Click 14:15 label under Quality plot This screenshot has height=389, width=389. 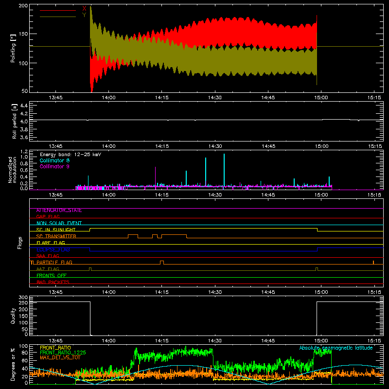(x=162, y=341)
